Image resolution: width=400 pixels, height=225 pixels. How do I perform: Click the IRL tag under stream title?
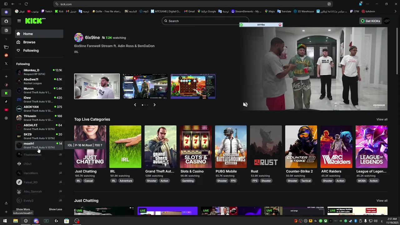click(x=76, y=52)
